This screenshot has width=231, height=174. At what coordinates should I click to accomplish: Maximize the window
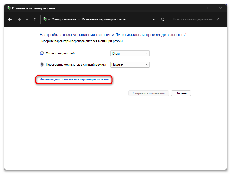coord(209,8)
